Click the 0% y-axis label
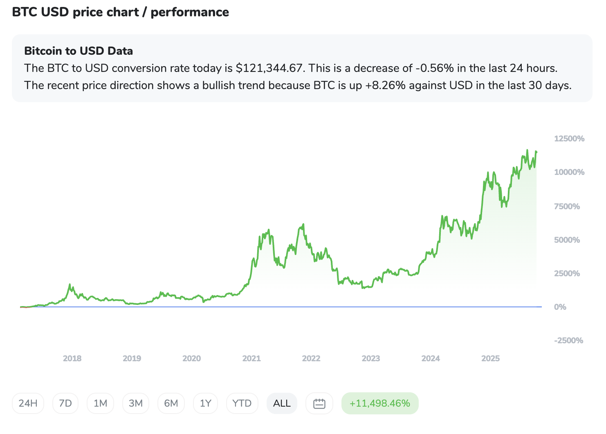Screen dimensions: 606x434 click(x=560, y=307)
